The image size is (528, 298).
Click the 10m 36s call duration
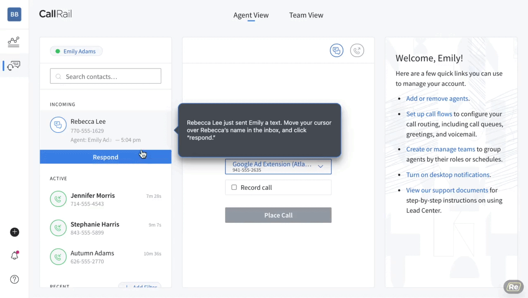[152, 254]
